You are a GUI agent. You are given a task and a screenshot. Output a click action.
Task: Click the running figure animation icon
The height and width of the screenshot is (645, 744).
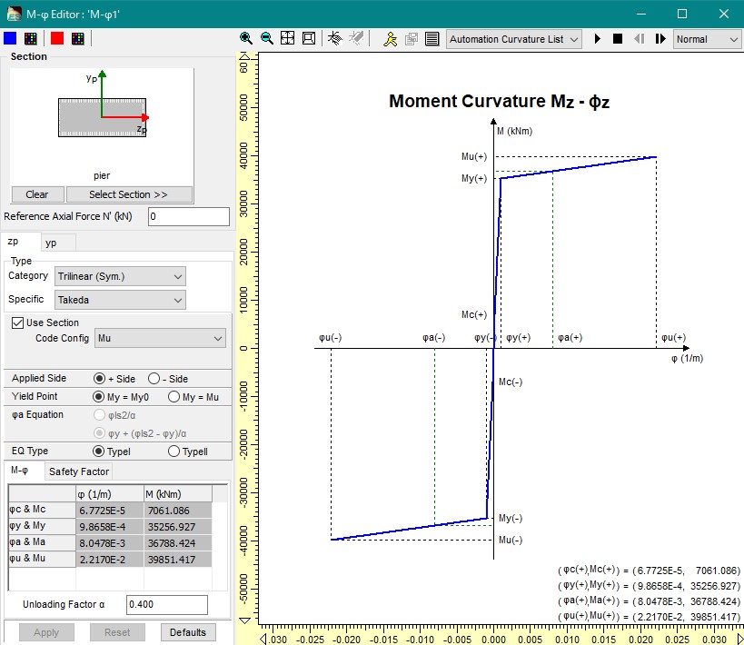pos(390,39)
